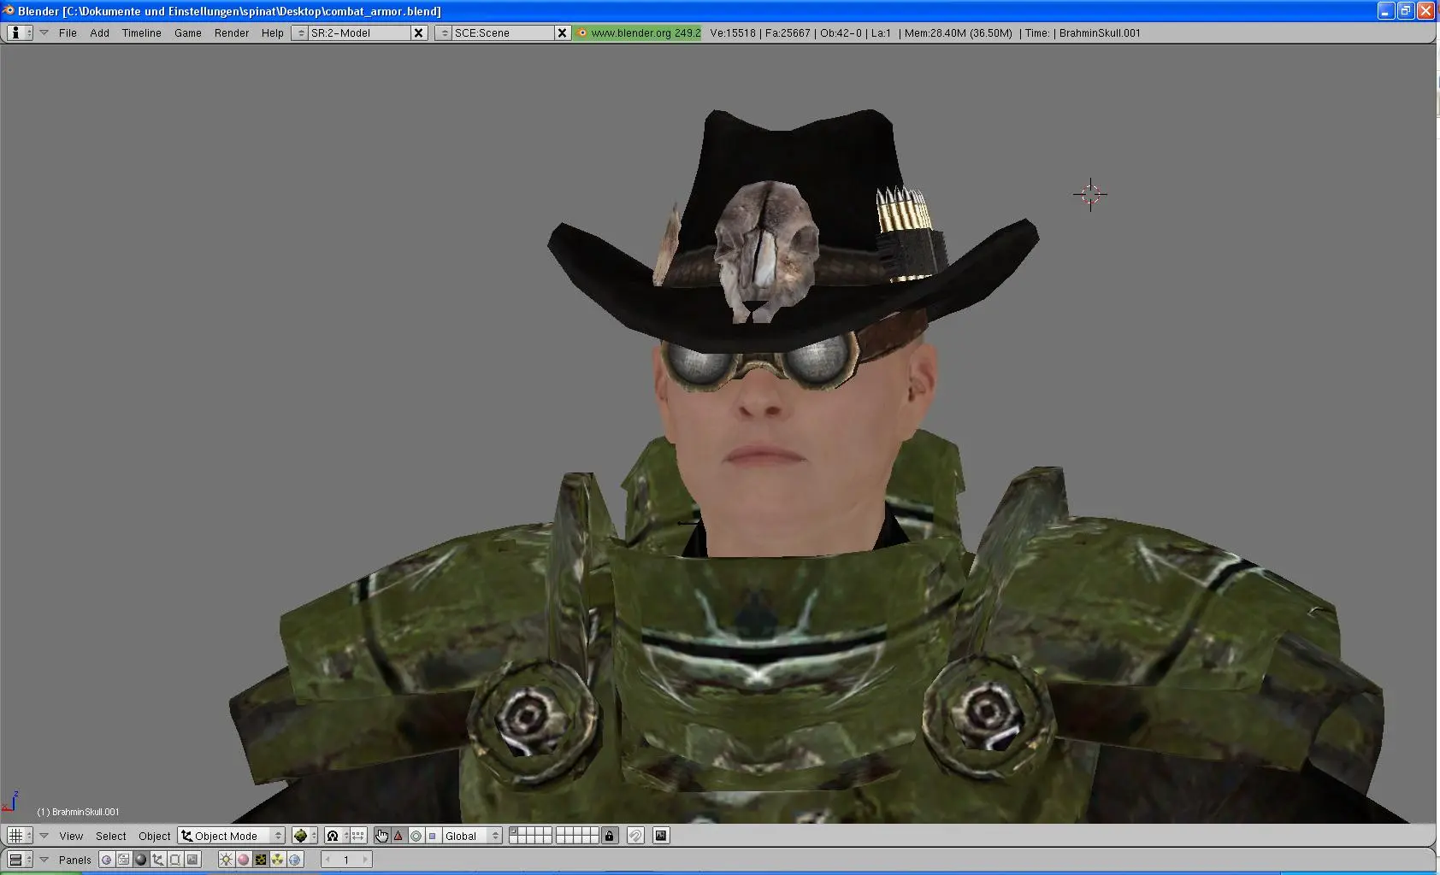Click the (1) BrahminSkull.001 viewport label

[78, 812]
